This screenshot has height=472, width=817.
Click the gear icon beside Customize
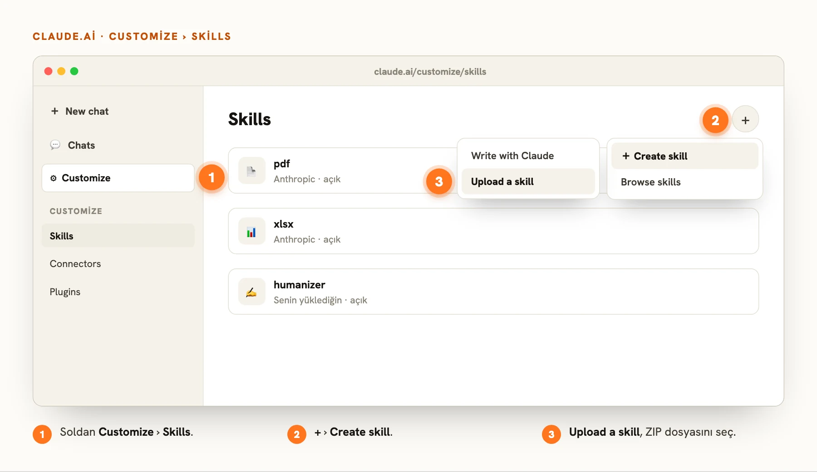tap(54, 178)
